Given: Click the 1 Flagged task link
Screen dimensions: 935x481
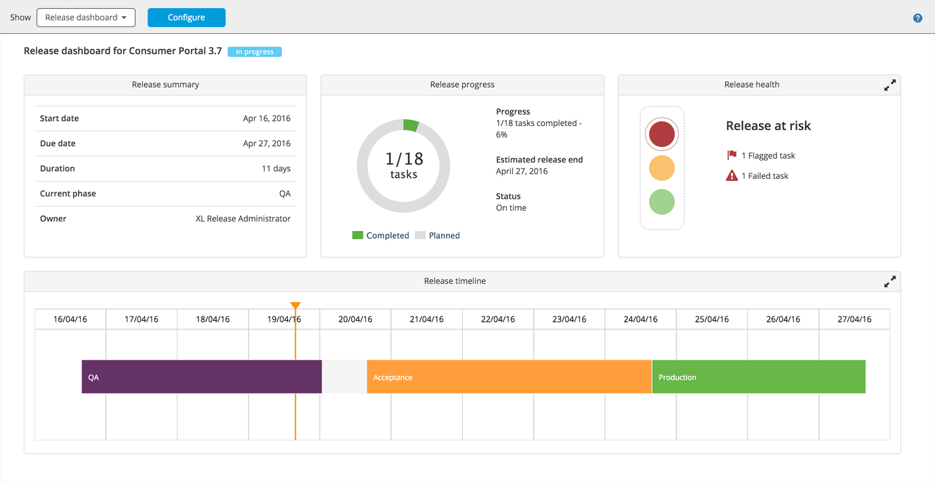Looking at the screenshot, I should (x=768, y=156).
